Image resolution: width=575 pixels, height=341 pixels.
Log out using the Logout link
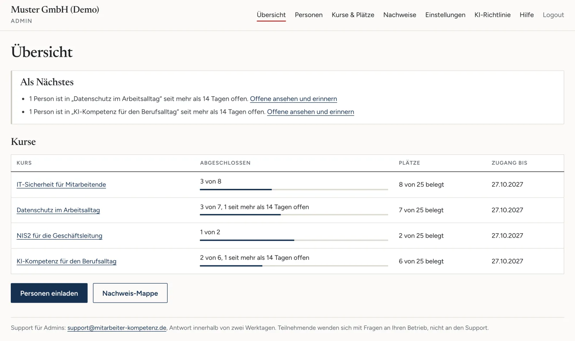pos(553,15)
